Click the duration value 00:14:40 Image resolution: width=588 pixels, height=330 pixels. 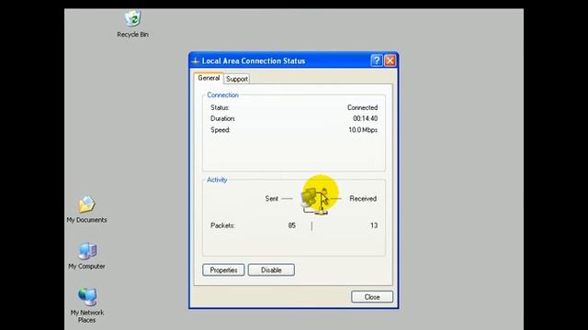pyautogui.click(x=366, y=118)
